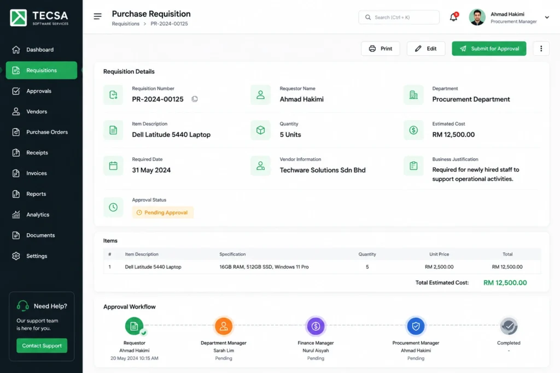Open Dashboard in sidebar

click(x=42, y=50)
